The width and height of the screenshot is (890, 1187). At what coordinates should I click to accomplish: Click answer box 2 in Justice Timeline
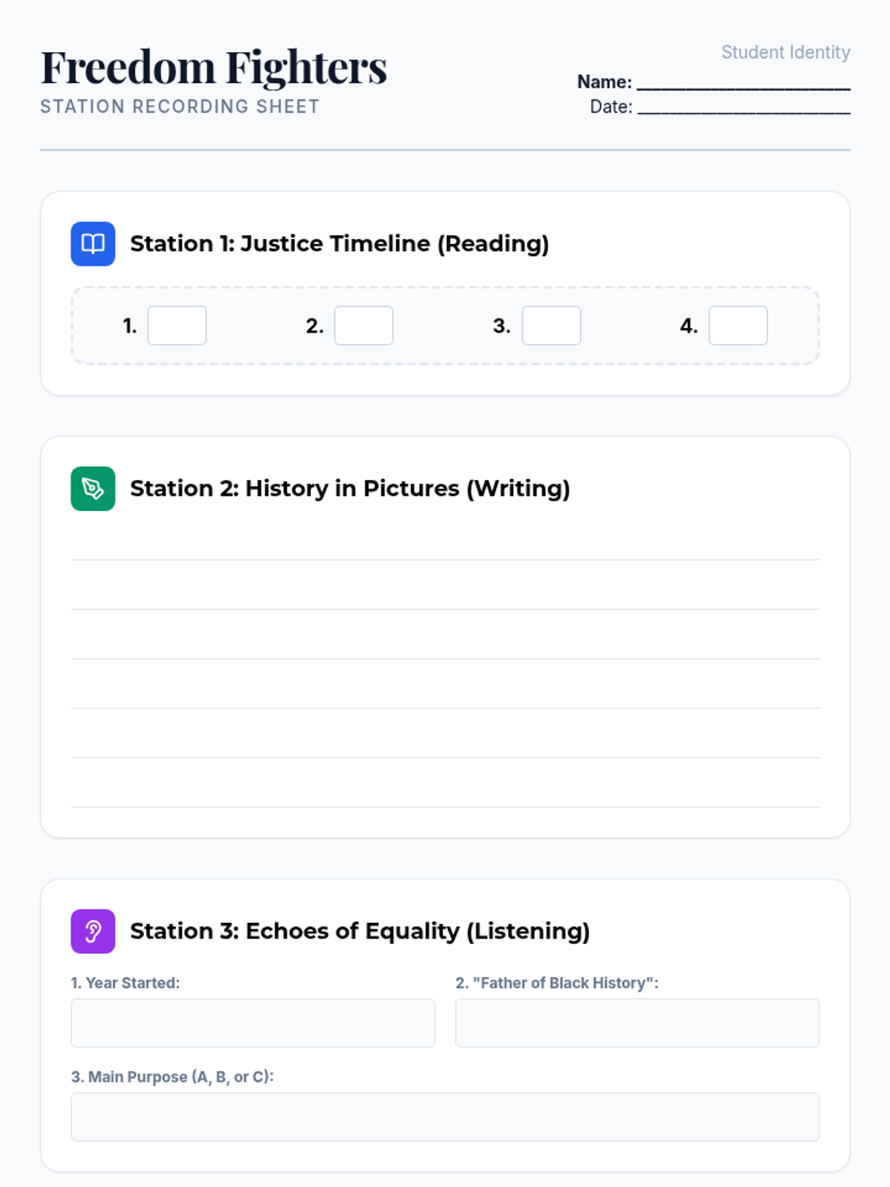pos(363,326)
